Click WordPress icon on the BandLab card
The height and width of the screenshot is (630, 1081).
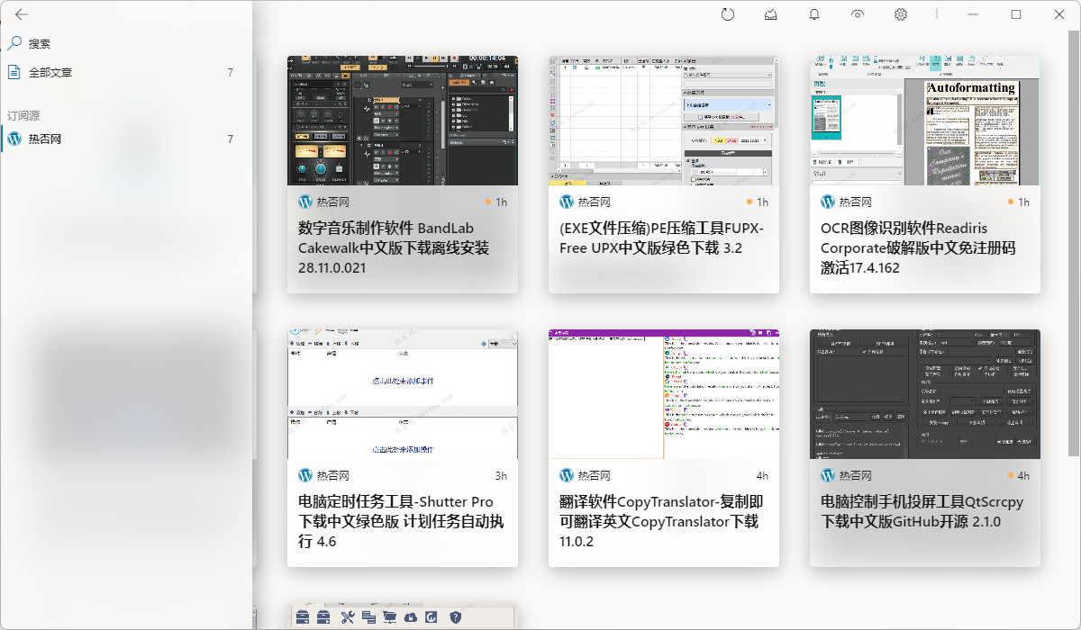305,202
